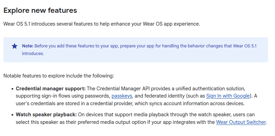The width and height of the screenshot is (275, 136).
Task: Click the Explore new features heading
Action: 40,10
